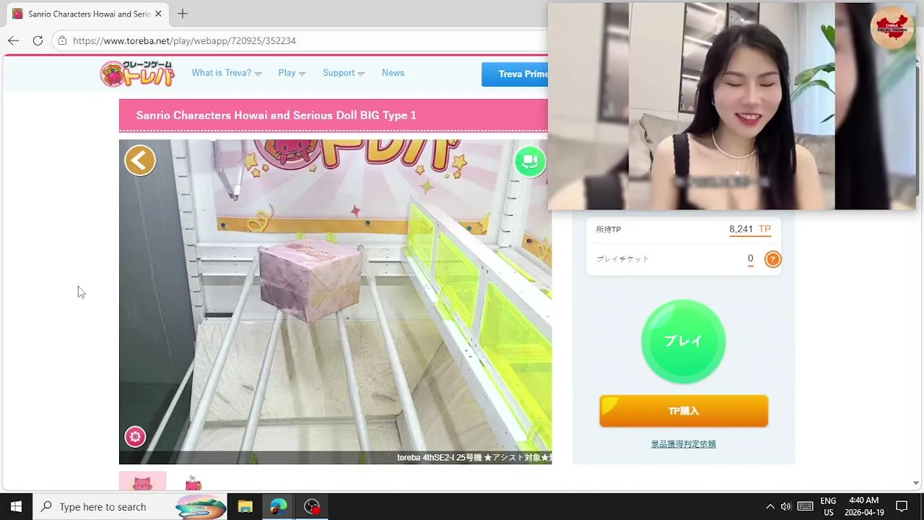Image resolution: width=924 pixels, height=520 pixels.
Task: Click the Treva Prime button
Action: [515, 74]
